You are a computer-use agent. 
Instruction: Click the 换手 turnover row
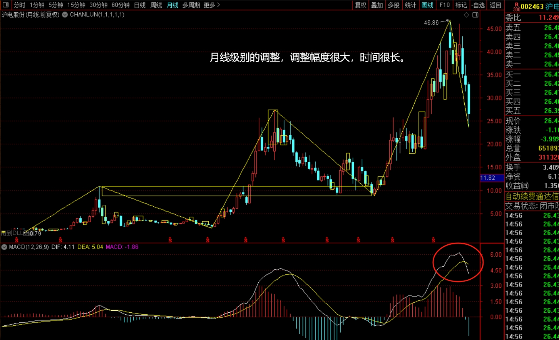[532, 168]
